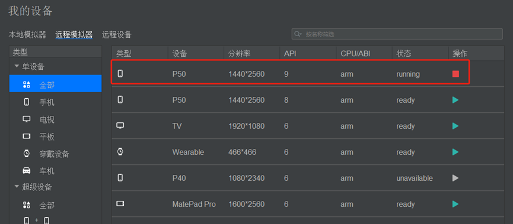Click the P40 device name cell
513x224 pixels.
tap(179, 178)
